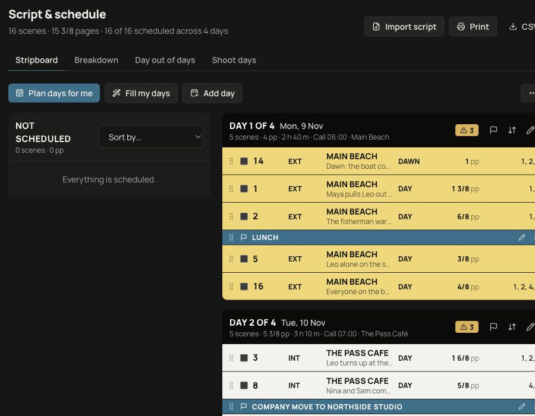Viewport: 535px width, 416px height.
Task: Click the flag icon on Company Move banner
Action: [x=243, y=406]
